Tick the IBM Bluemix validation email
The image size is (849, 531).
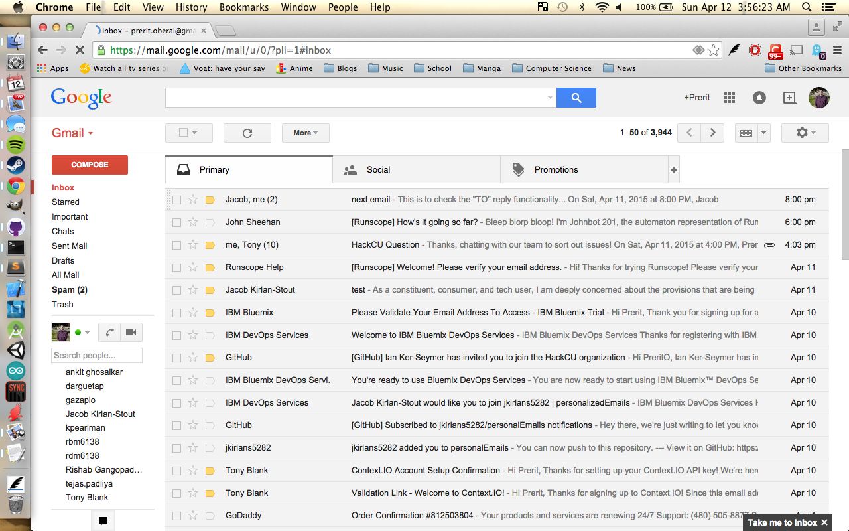[176, 313]
